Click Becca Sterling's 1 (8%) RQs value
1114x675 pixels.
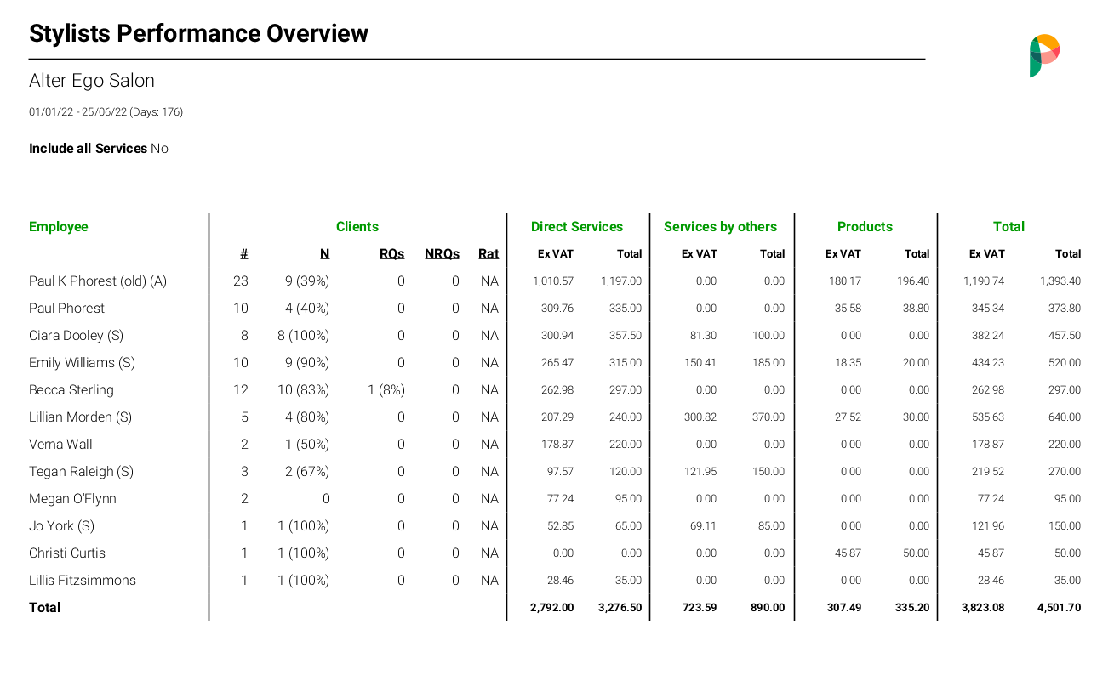click(x=386, y=390)
